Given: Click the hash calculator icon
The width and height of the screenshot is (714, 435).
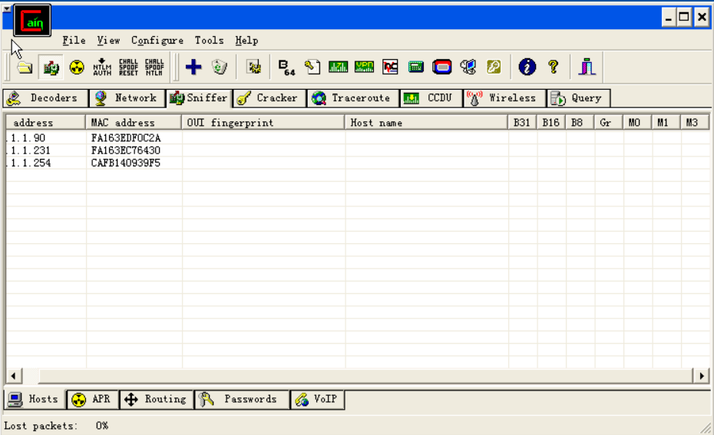Looking at the screenshot, I should [x=416, y=67].
